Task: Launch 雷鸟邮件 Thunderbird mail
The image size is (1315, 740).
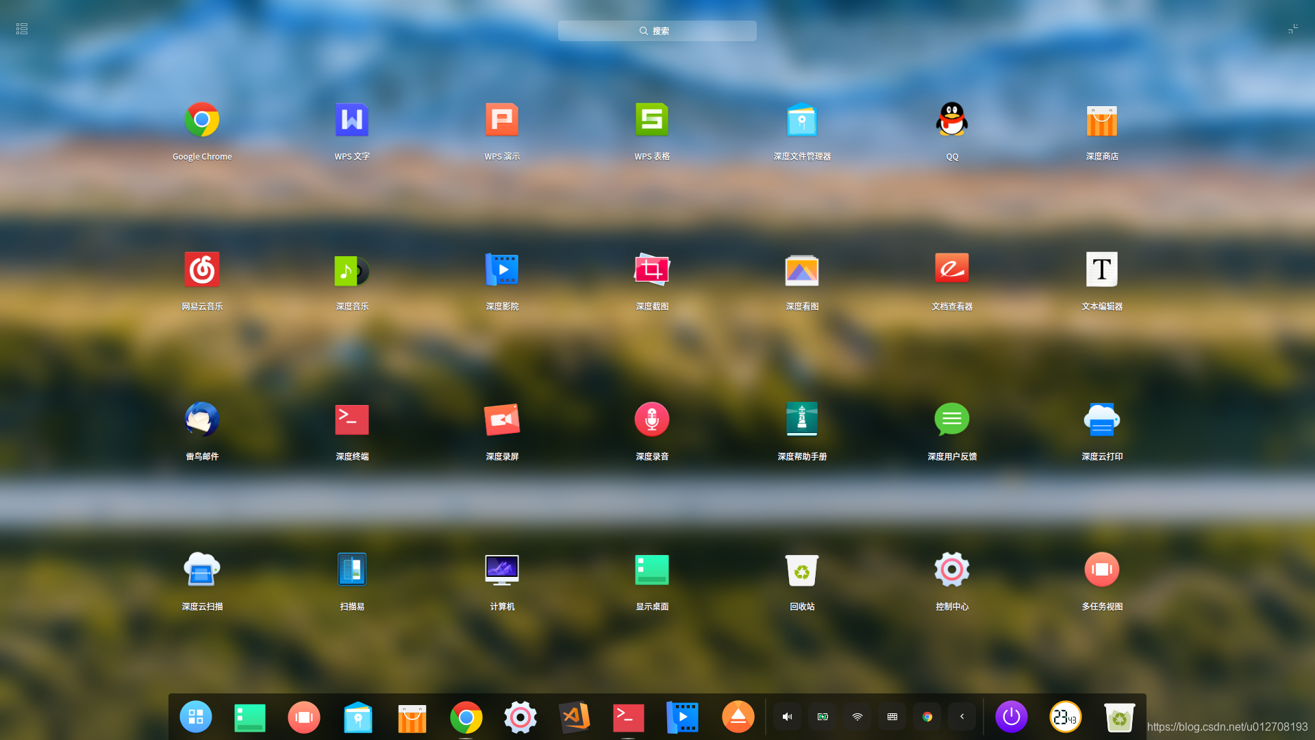Action: click(202, 419)
